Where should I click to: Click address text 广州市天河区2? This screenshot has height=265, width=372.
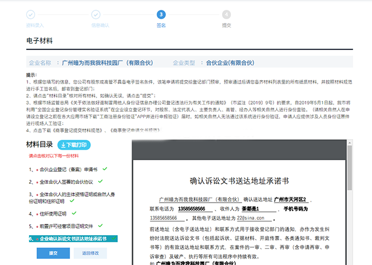(290, 200)
